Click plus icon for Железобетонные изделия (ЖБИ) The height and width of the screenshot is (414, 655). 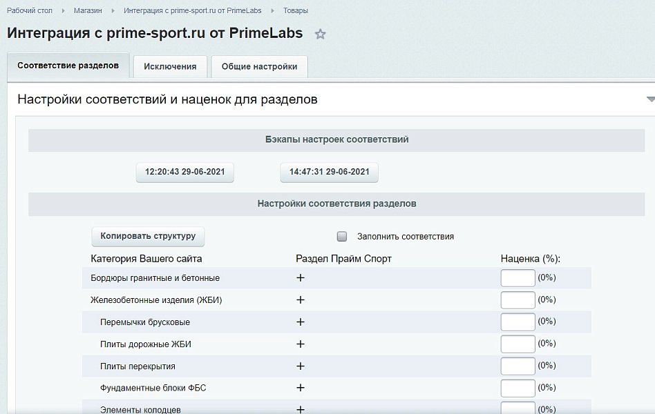tap(300, 300)
